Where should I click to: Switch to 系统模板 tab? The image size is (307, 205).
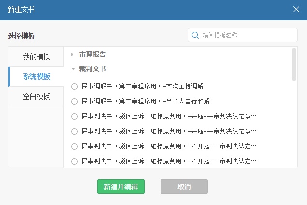[36, 76]
